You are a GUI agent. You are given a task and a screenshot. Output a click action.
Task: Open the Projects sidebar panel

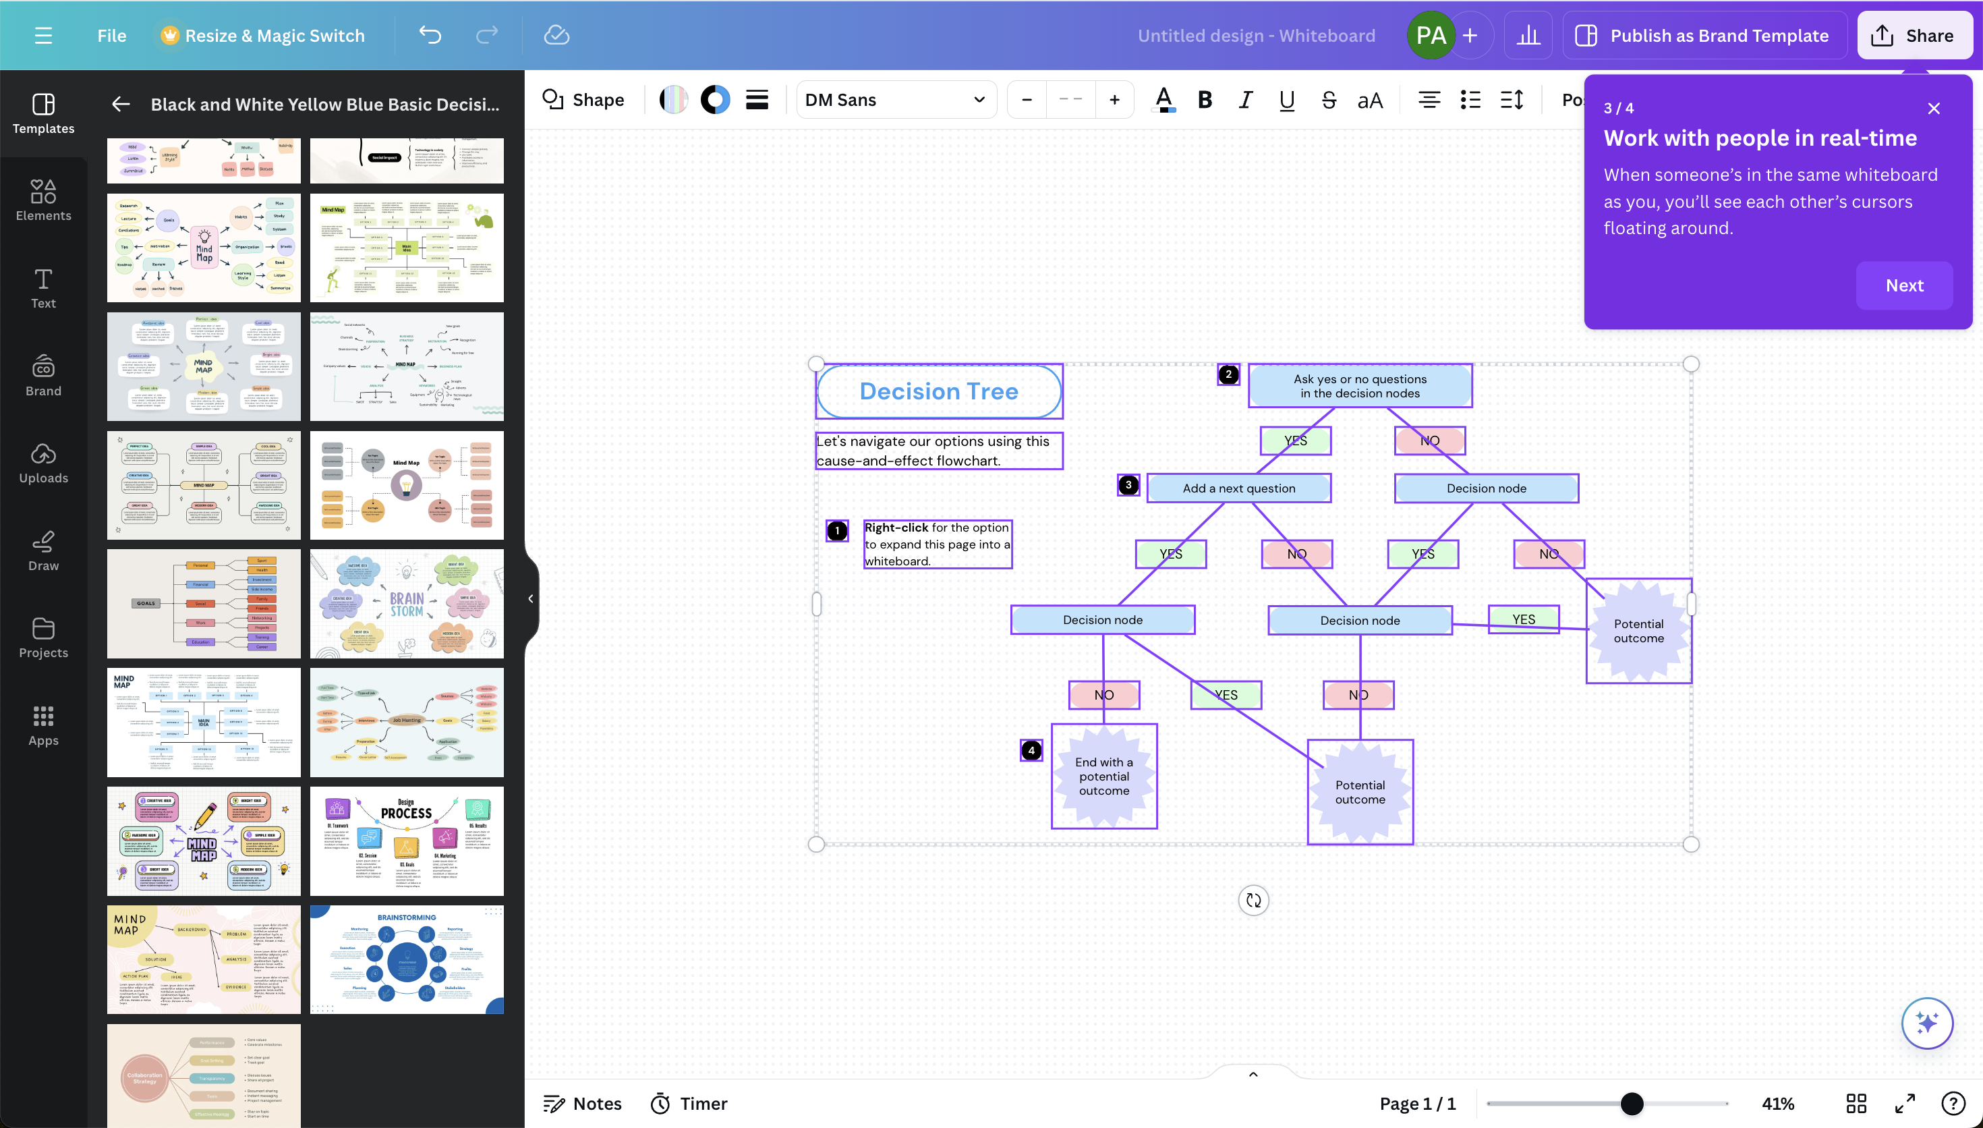(43, 638)
